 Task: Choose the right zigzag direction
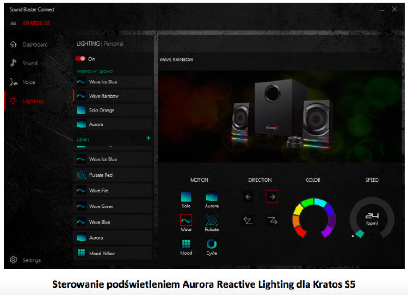point(272,220)
